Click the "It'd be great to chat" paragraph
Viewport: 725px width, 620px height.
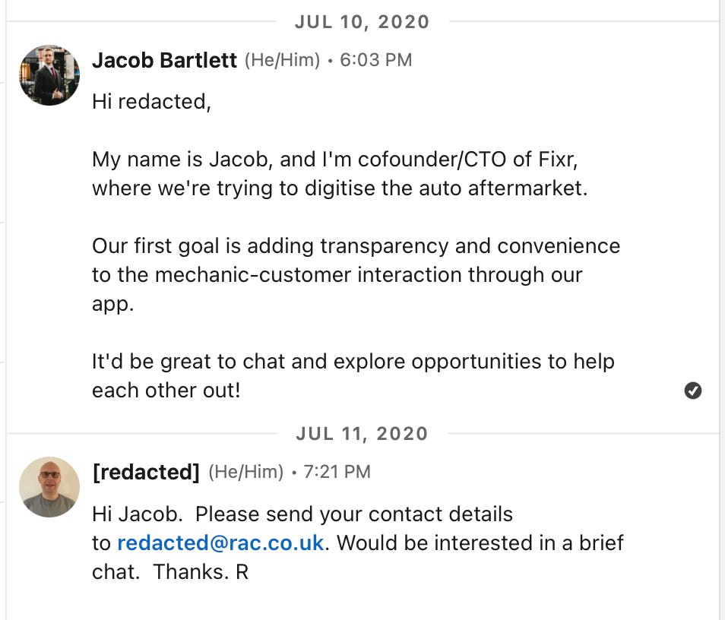353,376
